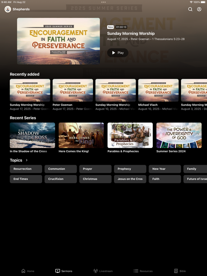
Task: Select the Prayer topic
Action: pos(95,169)
